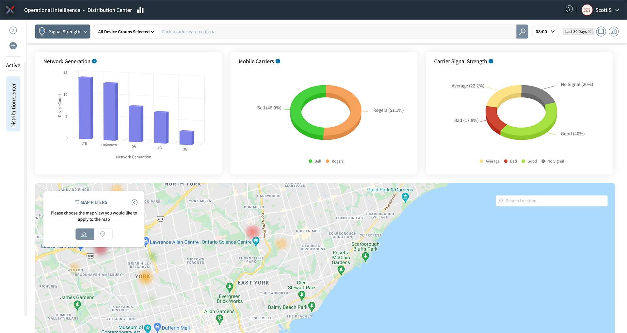Click Carrier Signal Strength info icon
Viewport: 627px width, 333px height.
tap(491, 61)
